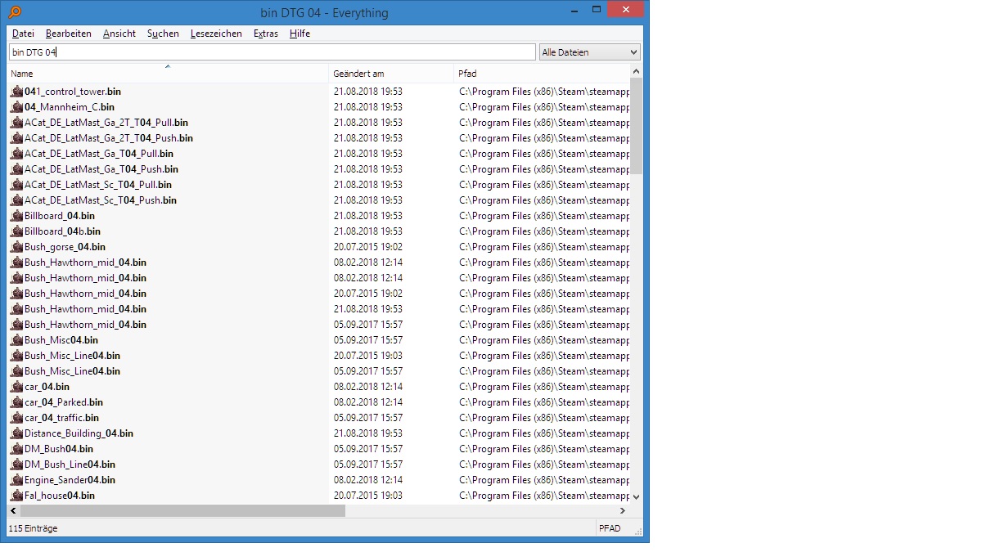
Task: Open the Bearbeiten menu
Action: tap(69, 34)
